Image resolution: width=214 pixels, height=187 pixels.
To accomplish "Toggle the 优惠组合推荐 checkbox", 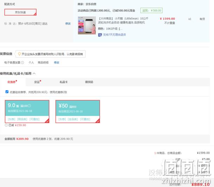I will click(7, 92).
